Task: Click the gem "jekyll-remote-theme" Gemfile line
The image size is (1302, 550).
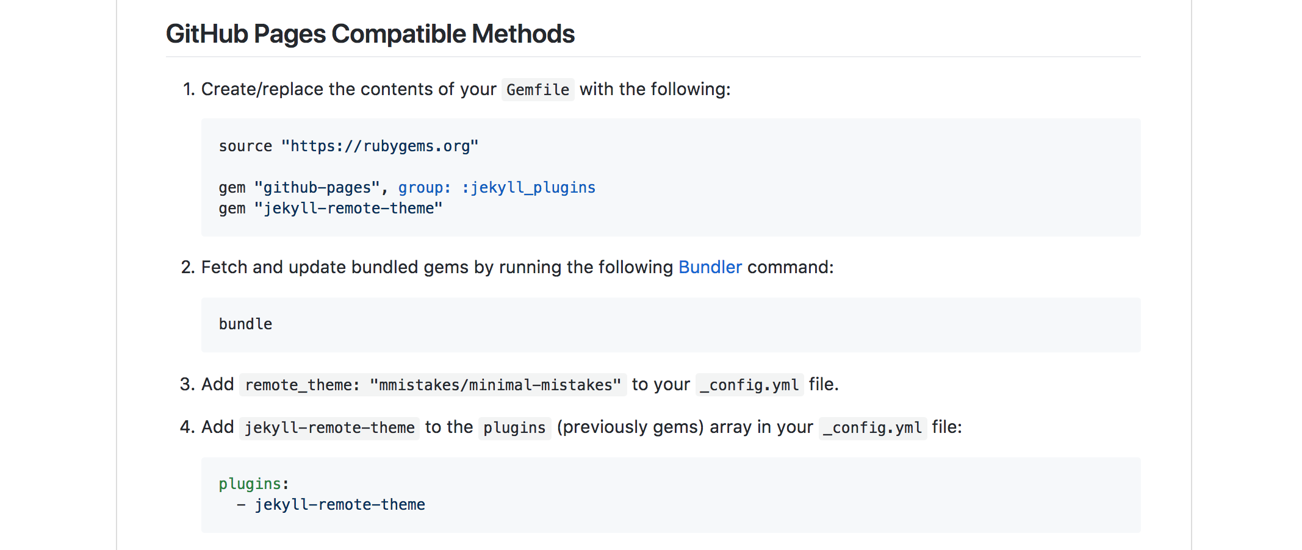Action: 331,209
